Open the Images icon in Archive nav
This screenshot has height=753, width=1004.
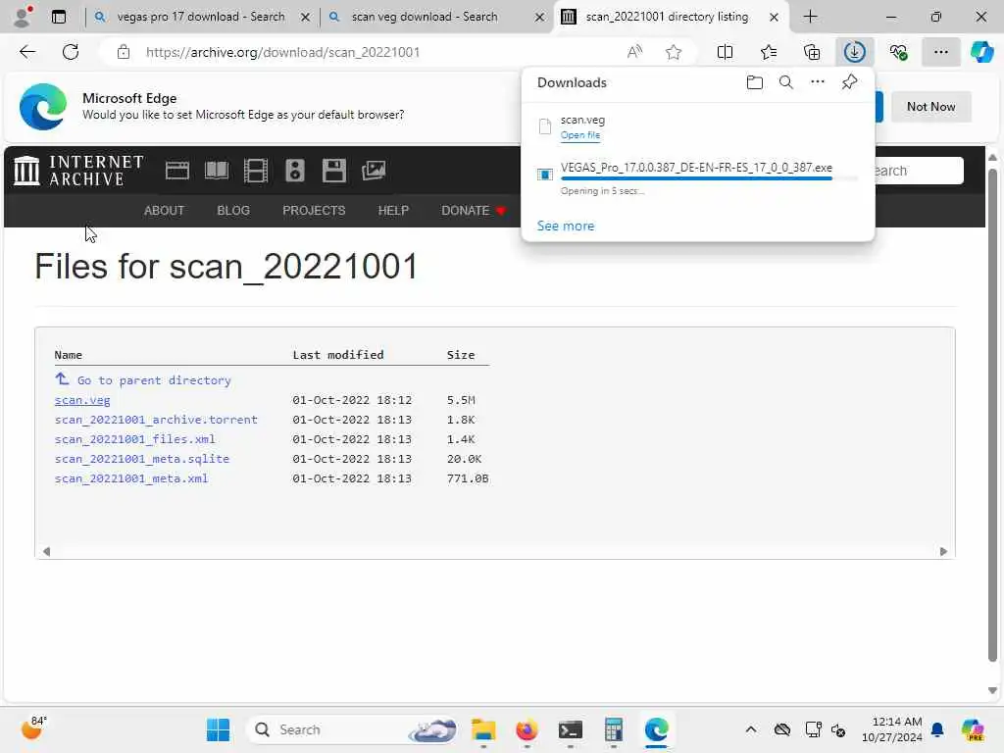click(x=374, y=171)
